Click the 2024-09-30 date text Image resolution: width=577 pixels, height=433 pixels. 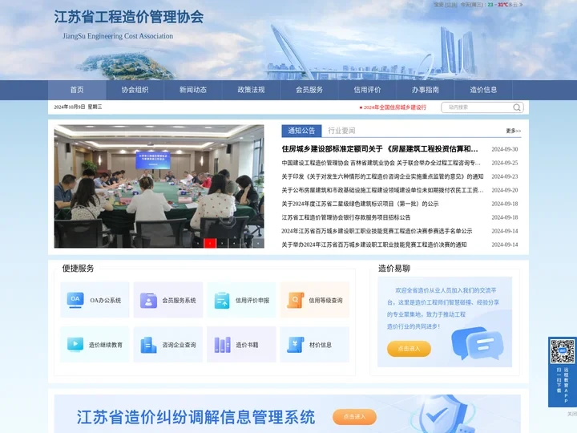coord(505,149)
